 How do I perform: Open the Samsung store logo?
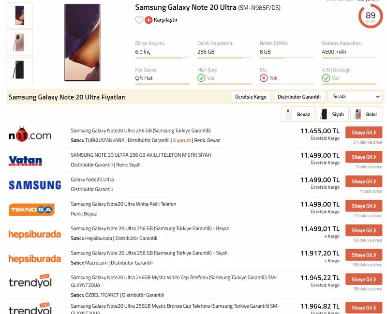[x=35, y=185]
